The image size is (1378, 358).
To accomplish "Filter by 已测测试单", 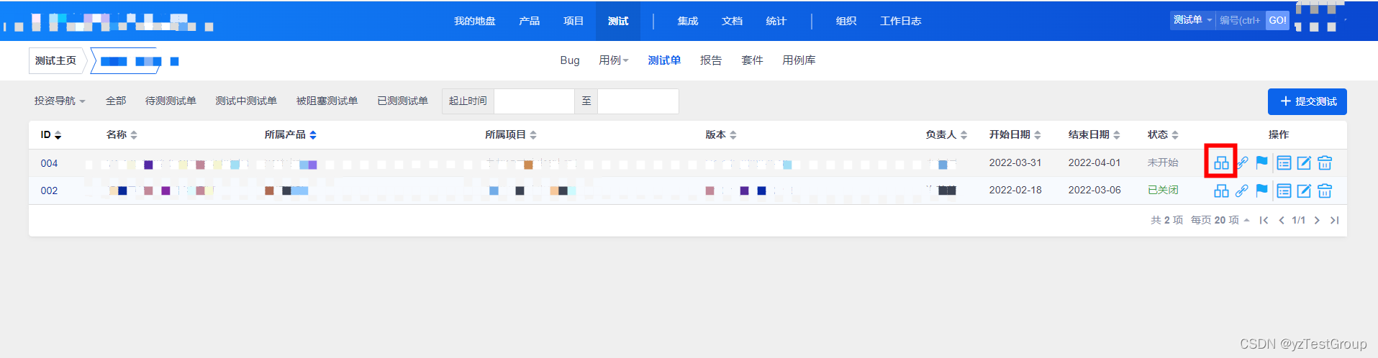I will click(402, 101).
